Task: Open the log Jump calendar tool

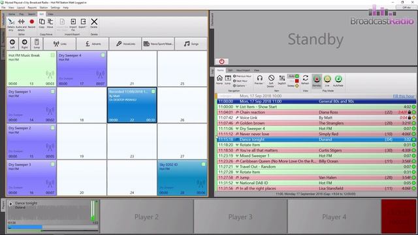Action: [x=228, y=80]
